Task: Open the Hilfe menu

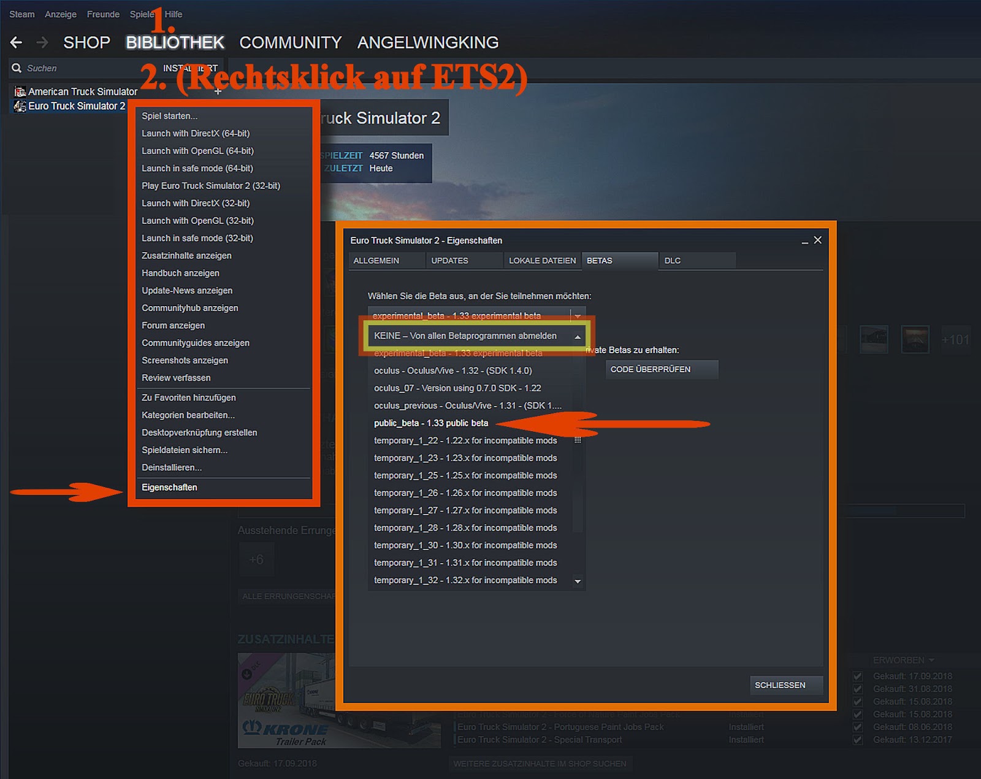Action: point(174,14)
